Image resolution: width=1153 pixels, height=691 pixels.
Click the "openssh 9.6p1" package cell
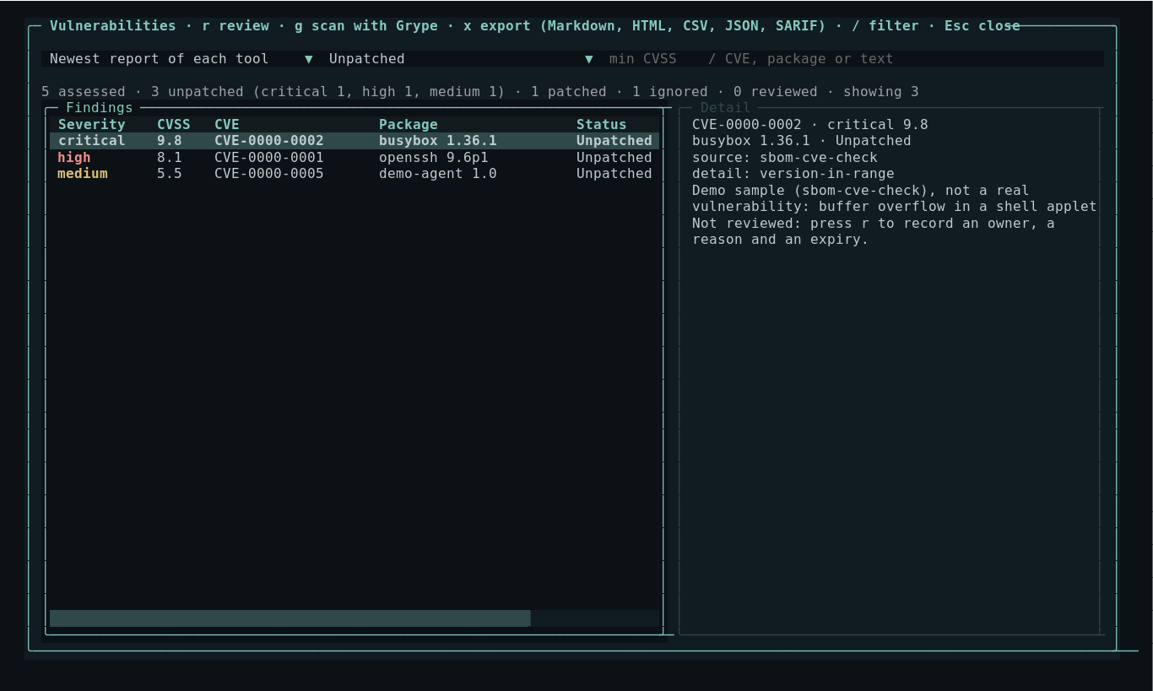click(434, 158)
